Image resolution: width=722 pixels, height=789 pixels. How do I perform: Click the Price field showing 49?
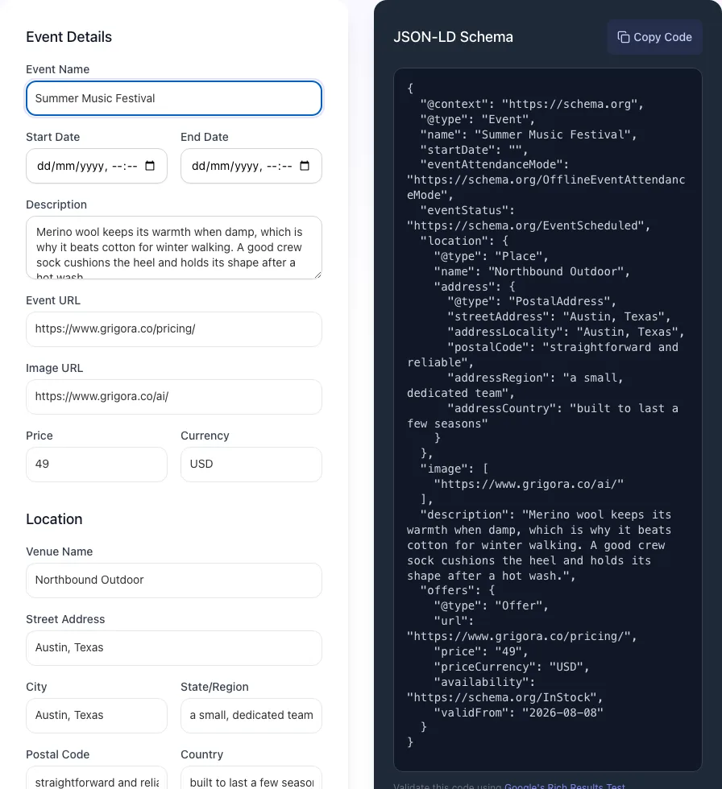point(97,465)
